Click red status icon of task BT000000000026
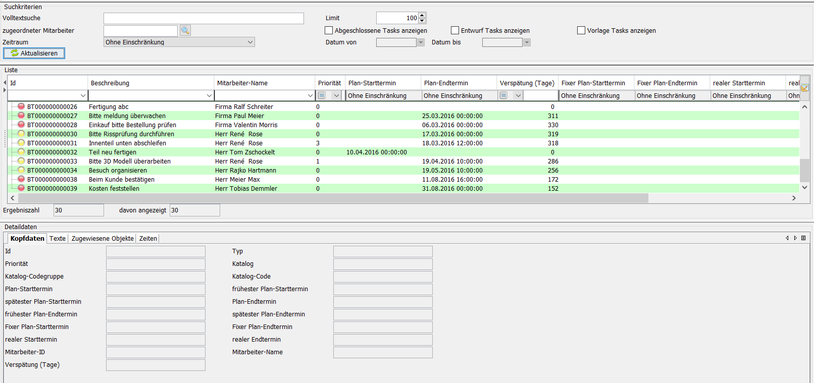This screenshot has height=383, width=814. coord(21,106)
